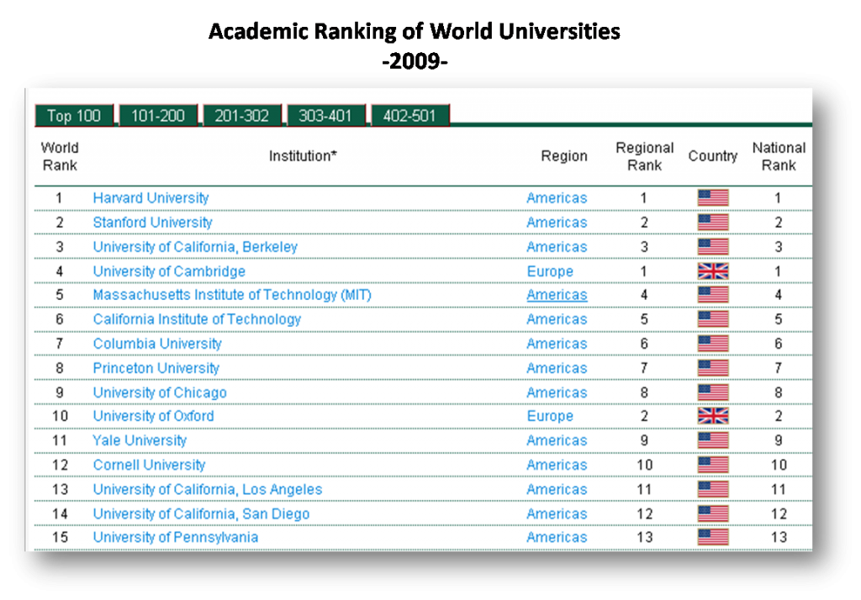The width and height of the screenshot is (861, 600).
Task: Go to the 303-401 tab
Action: pos(326,116)
